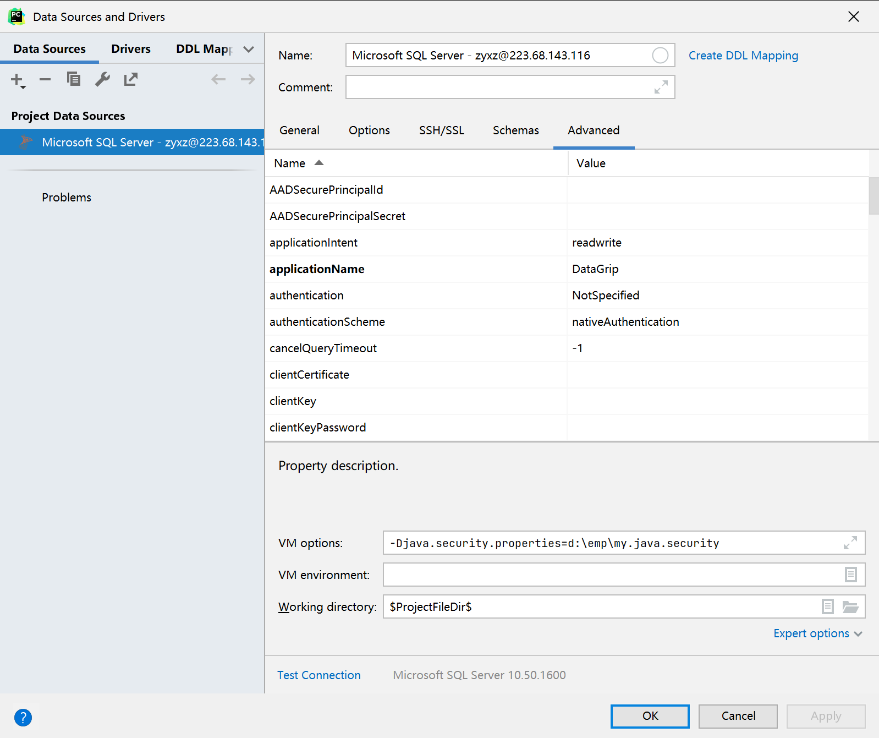The image size is (879, 738).
Task: Open help with question mark icon
Action: coord(23,717)
